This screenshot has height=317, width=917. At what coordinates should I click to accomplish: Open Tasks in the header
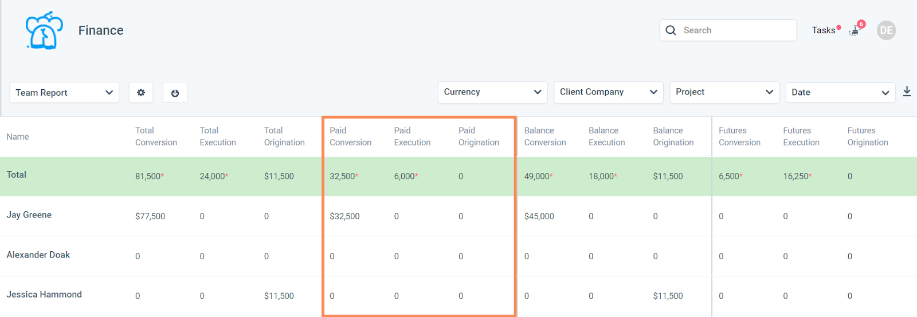(824, 30)
